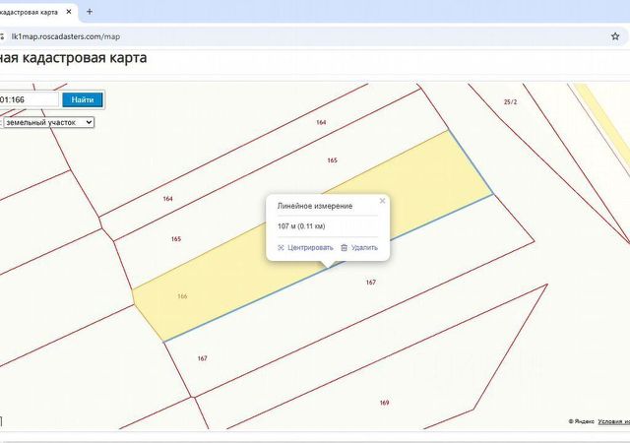Screen dimensions: 630x443
Task: Click Центрировать in the measurement popup
Action: (310, 248)
